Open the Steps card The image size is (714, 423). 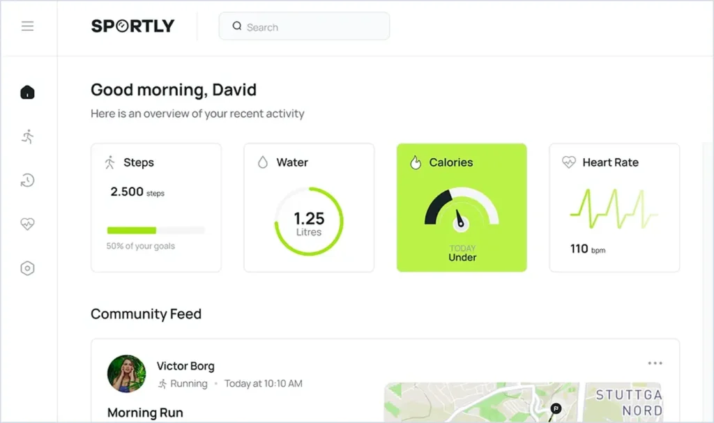pyautogui.click(x=156, y=207)
